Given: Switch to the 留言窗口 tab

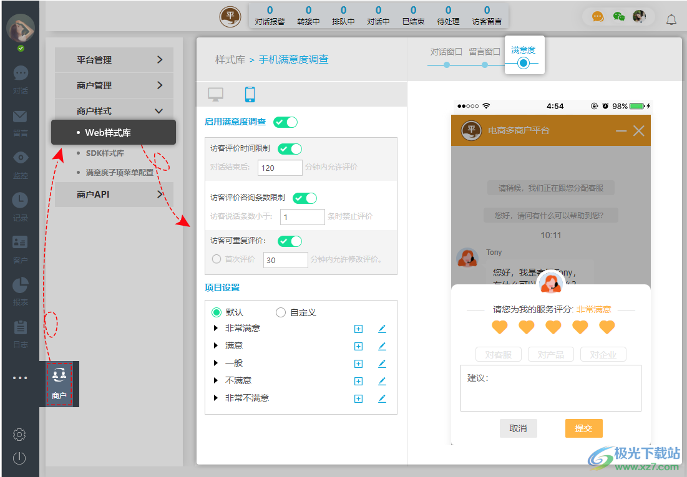Looking at the screenshot, I should pos(484,52).
